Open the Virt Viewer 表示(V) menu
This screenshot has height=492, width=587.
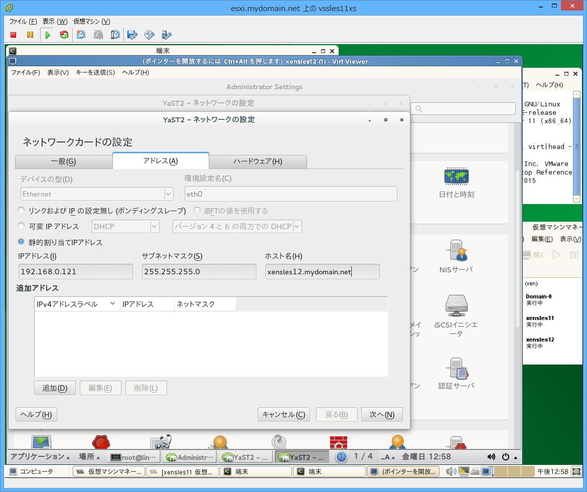[x=58, y=72]
